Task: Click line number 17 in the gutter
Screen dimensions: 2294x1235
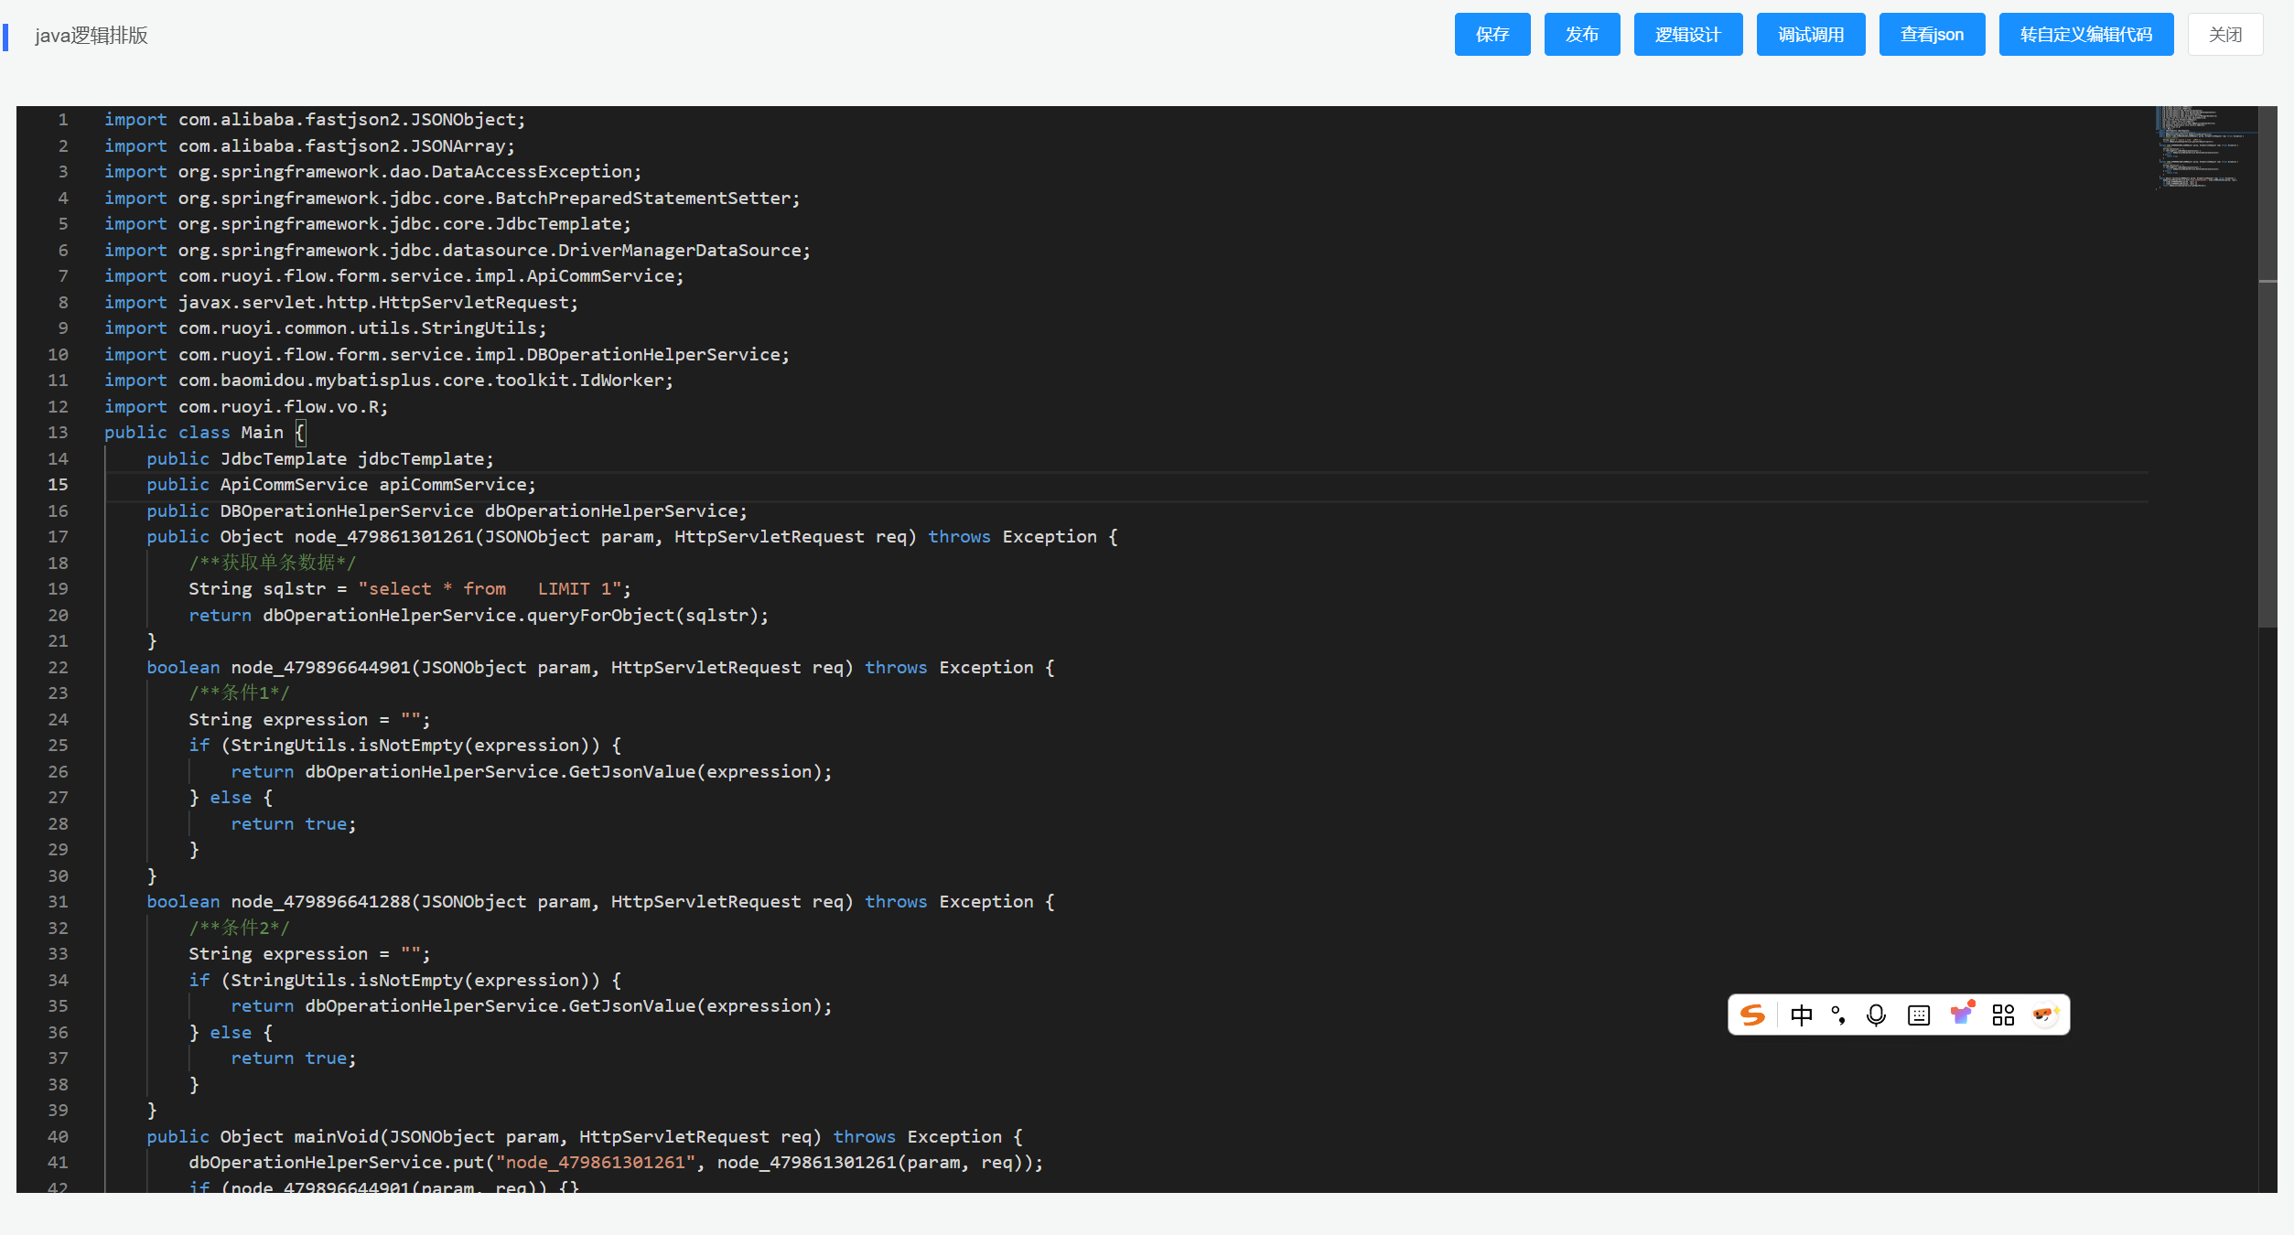Action: tap(58, 537)
